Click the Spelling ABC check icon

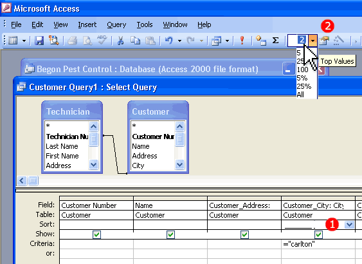(102, 40)
